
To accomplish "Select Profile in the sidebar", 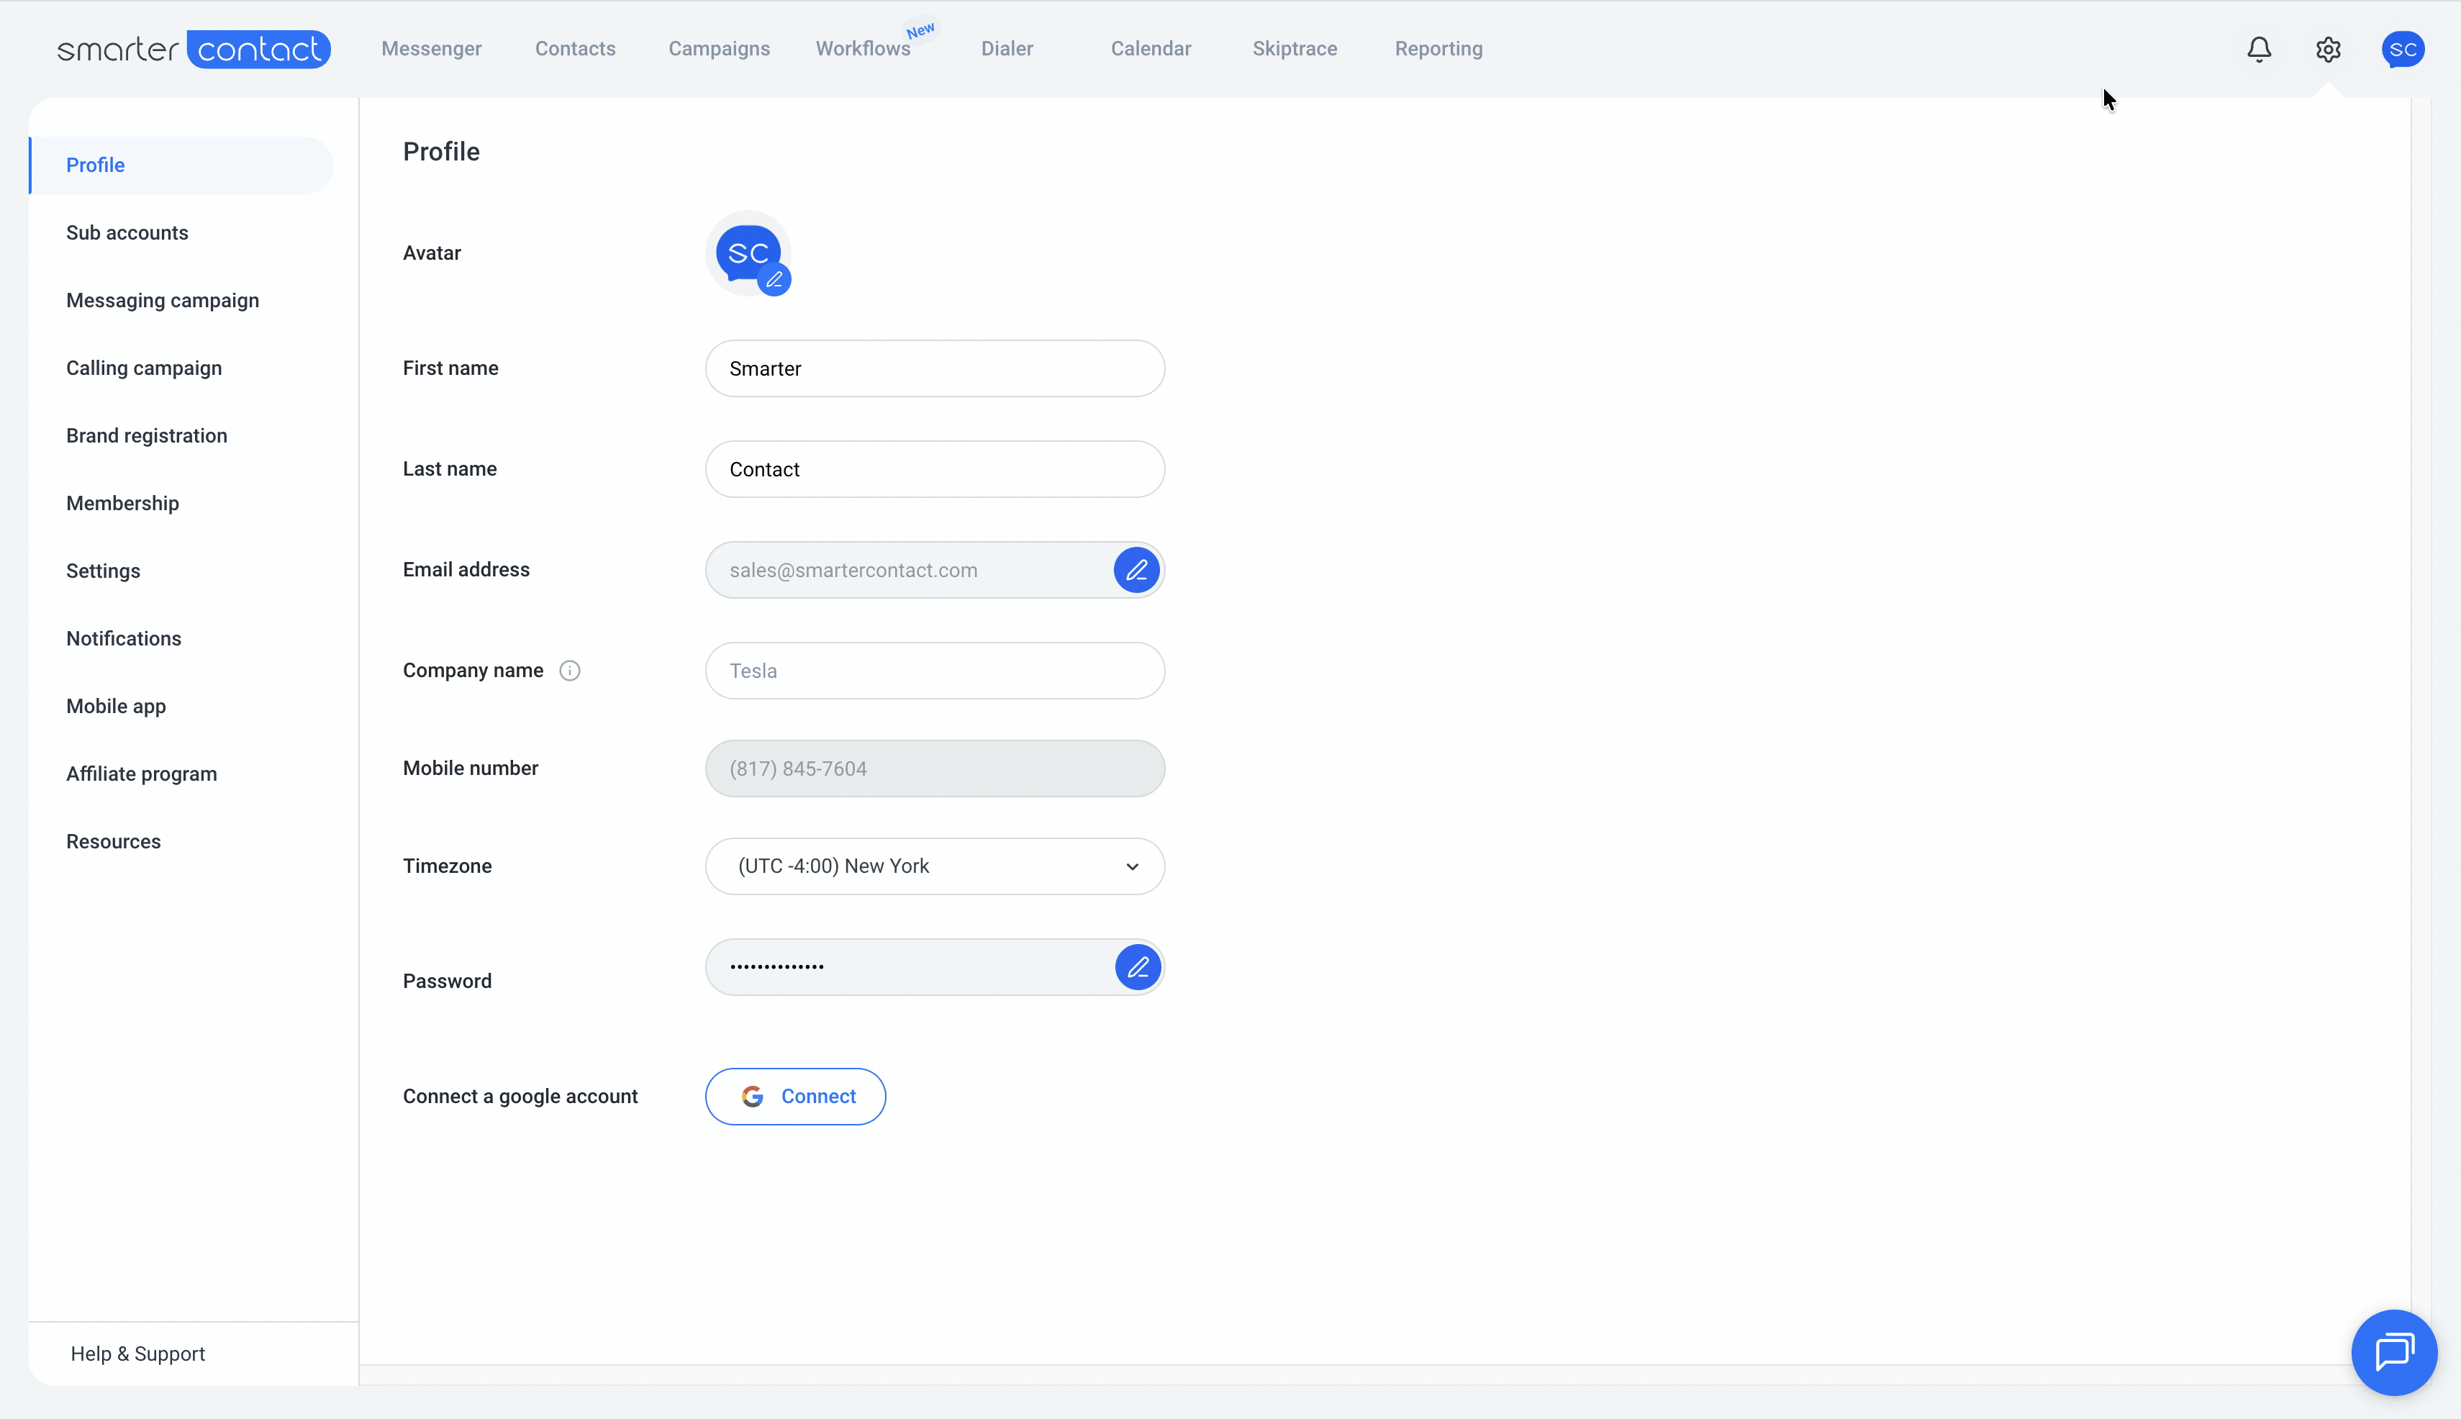I will (x=181, y=165).
